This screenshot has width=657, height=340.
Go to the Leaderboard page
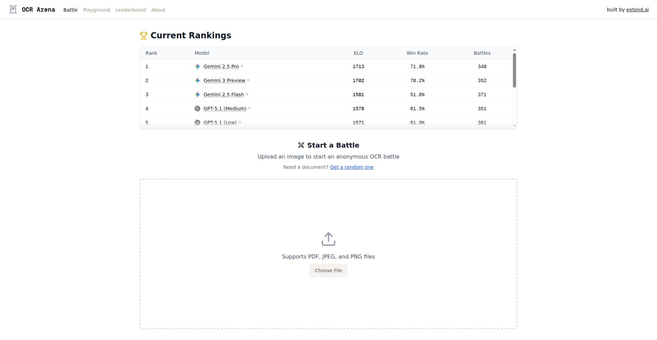[x=130, y=10]
